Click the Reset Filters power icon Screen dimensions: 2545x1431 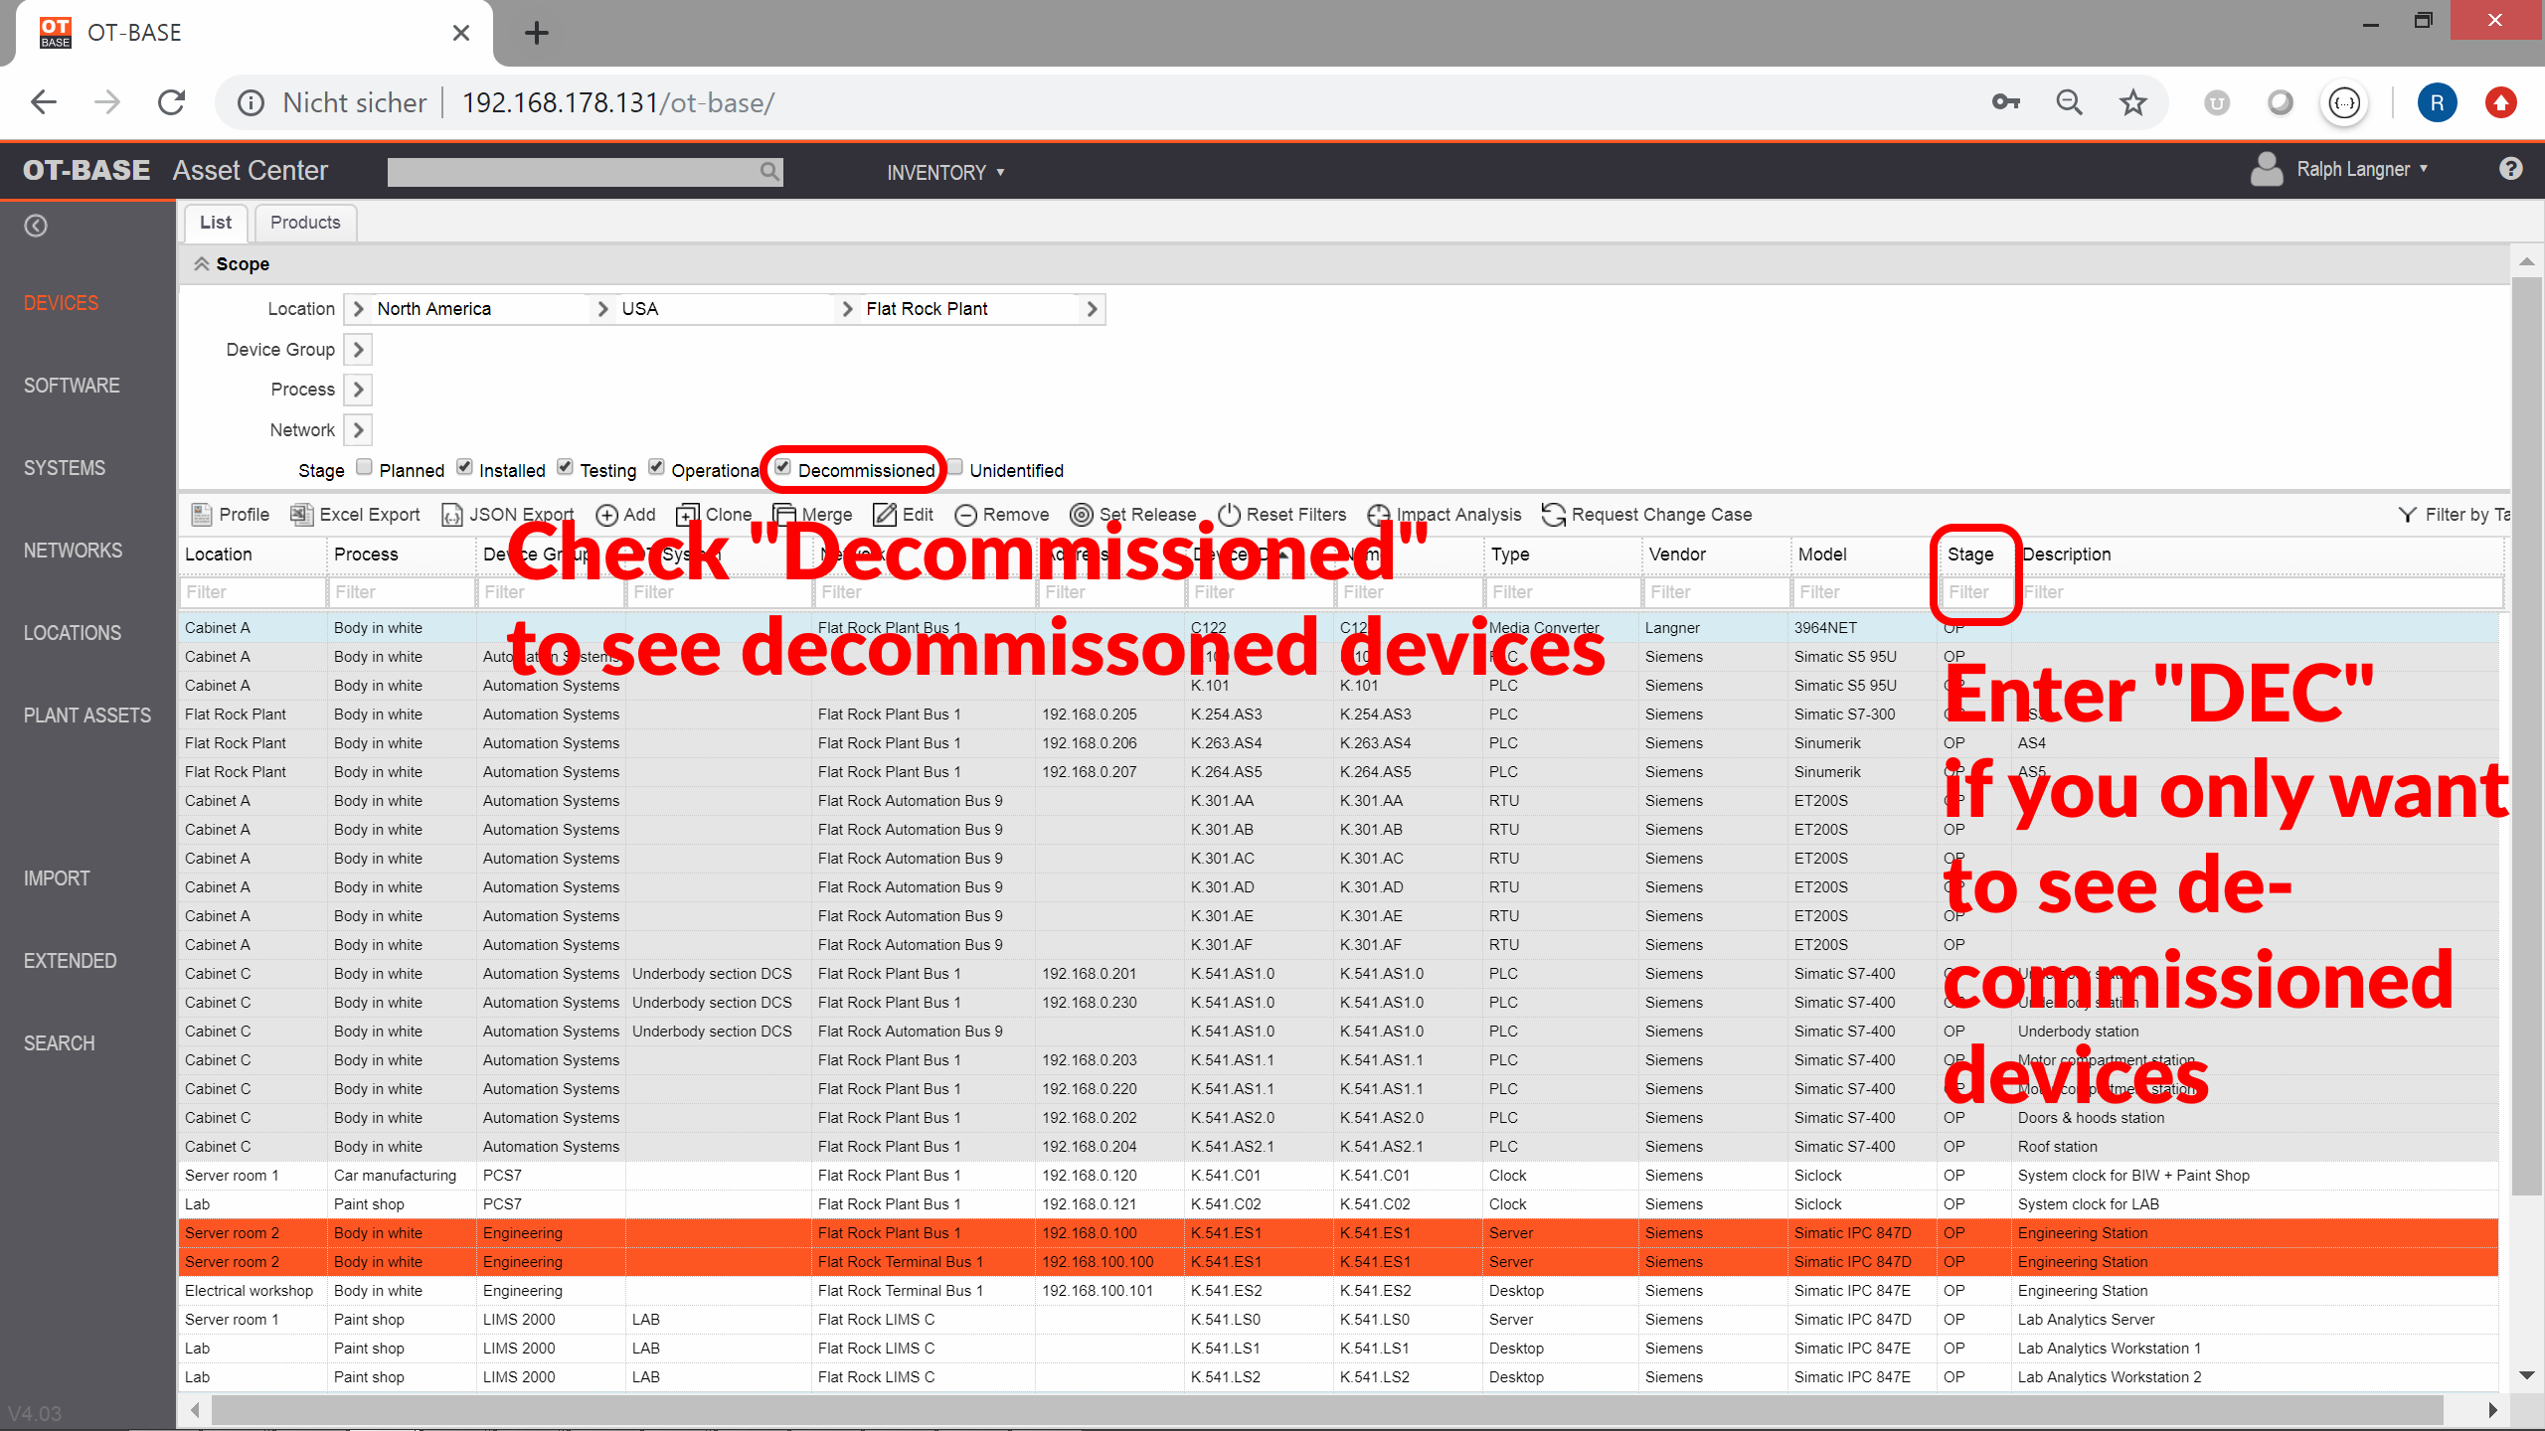(1230, 514)
